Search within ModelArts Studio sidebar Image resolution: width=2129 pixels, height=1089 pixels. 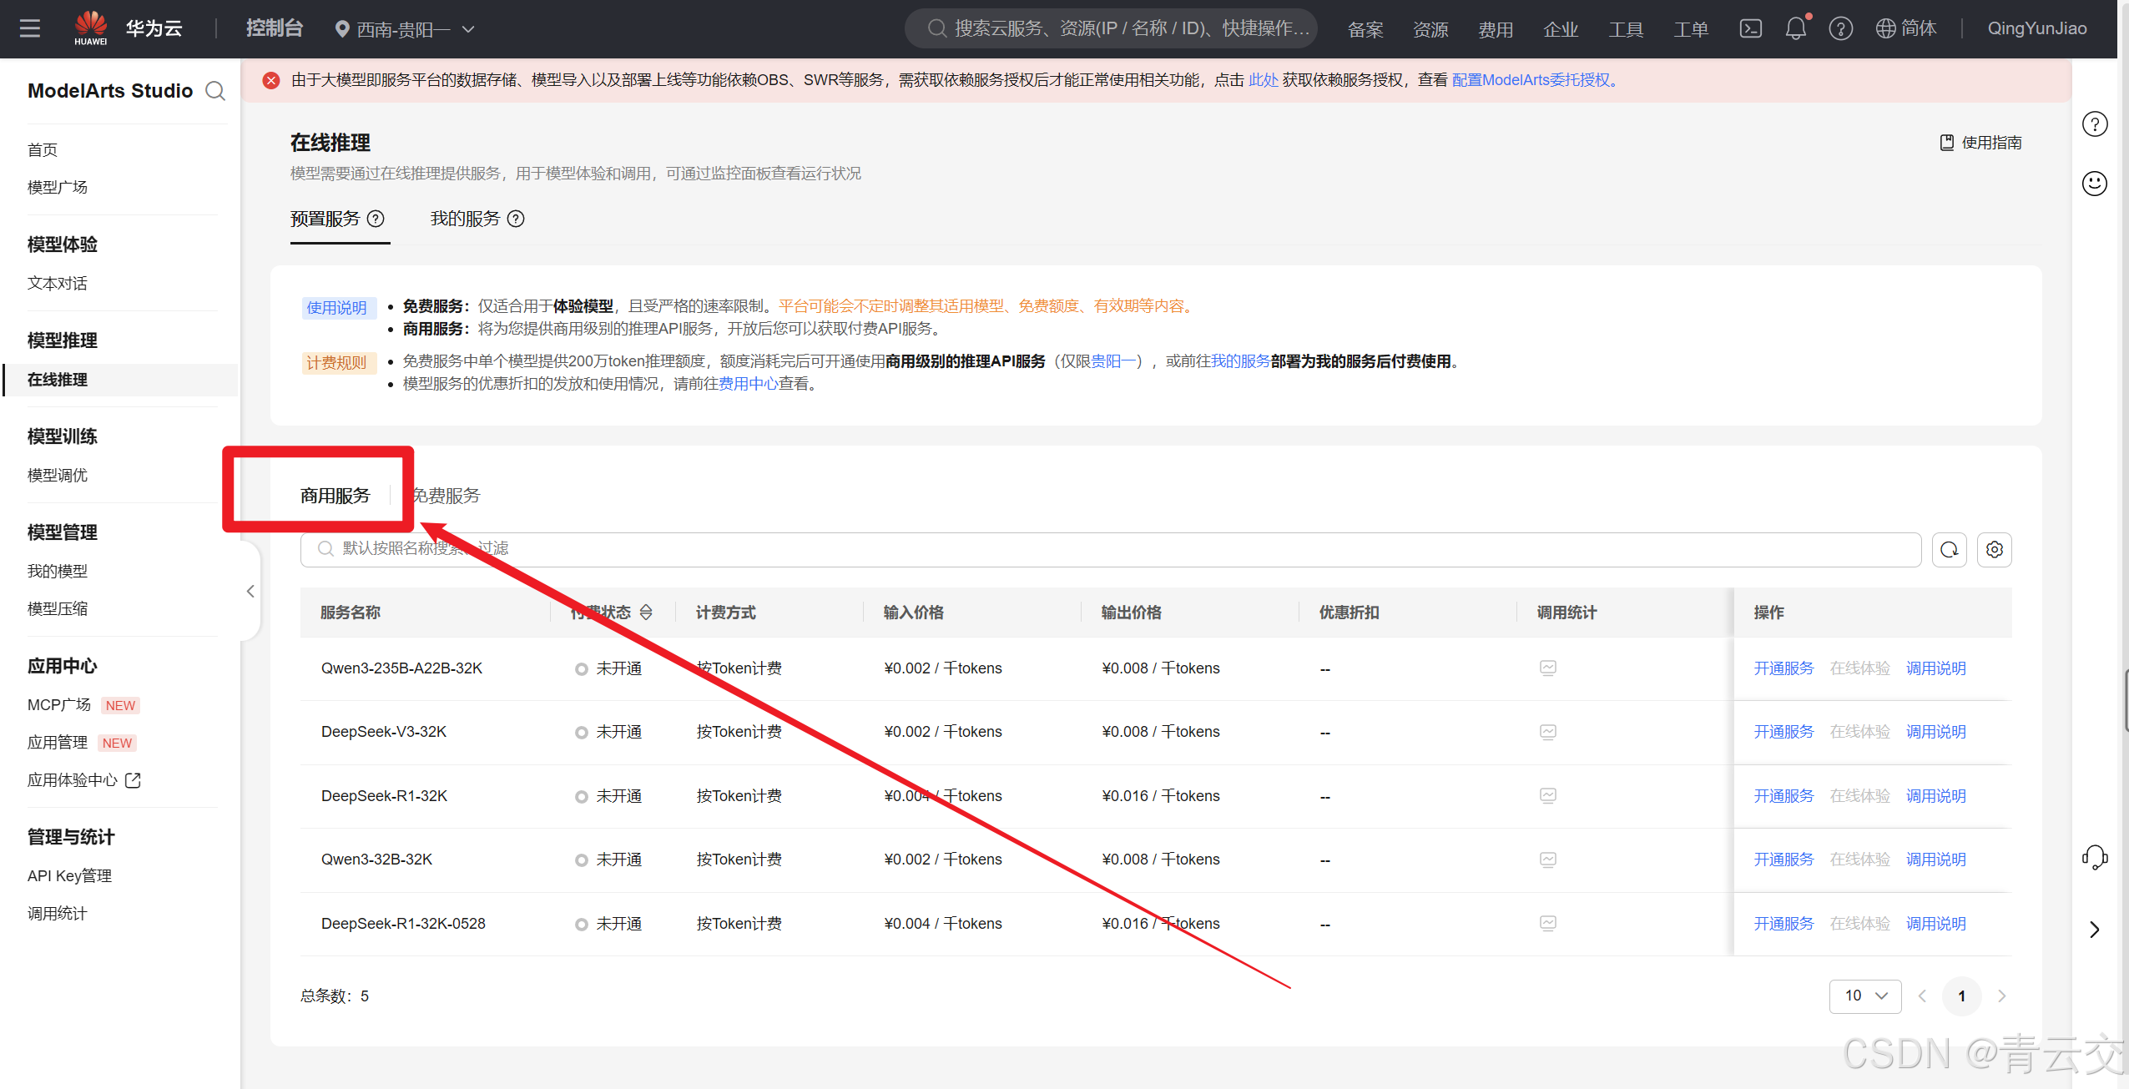[x=215, y=90]
